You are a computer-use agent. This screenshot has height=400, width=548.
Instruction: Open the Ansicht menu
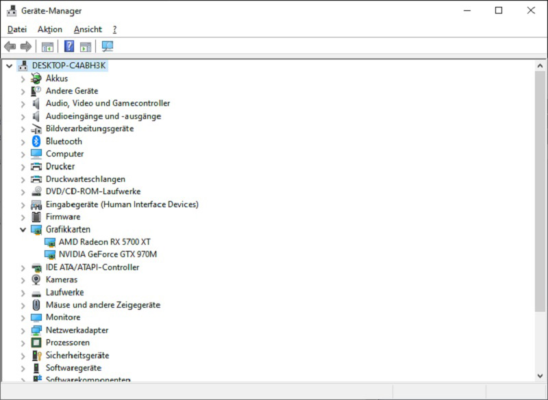[88, 29]
